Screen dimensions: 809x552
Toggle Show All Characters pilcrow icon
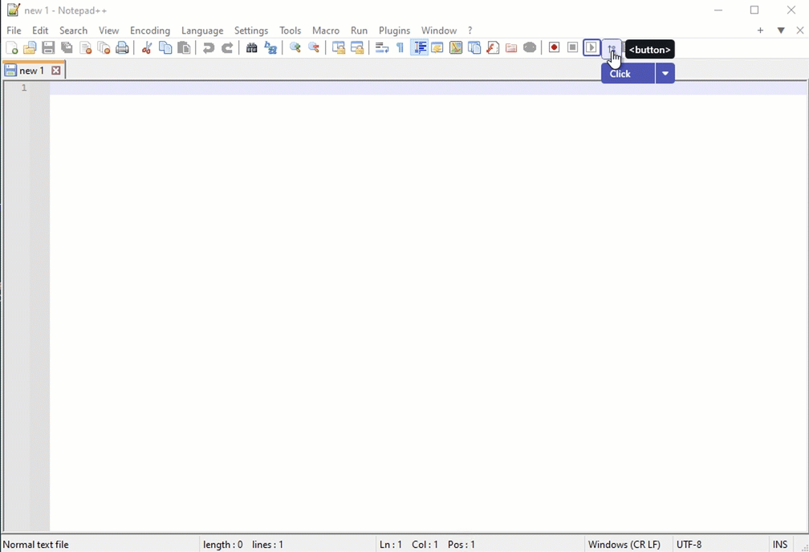point(400,48)
